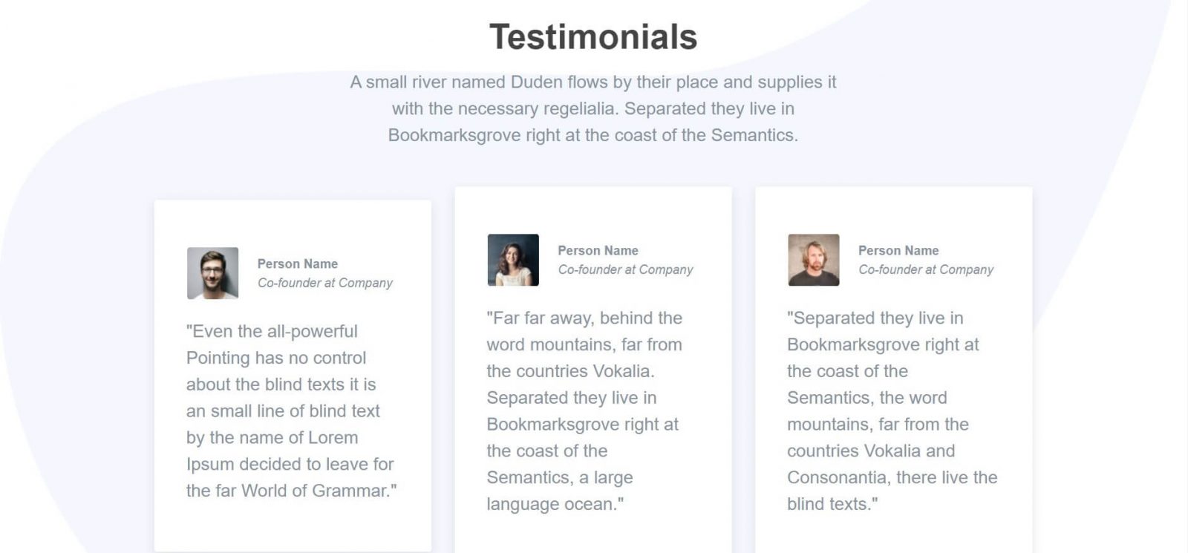Image resolution: width=1188 pixels, height=553 pixels.
Task: Click Person Name in the middle testimonial card
Action: coord(598,250)
